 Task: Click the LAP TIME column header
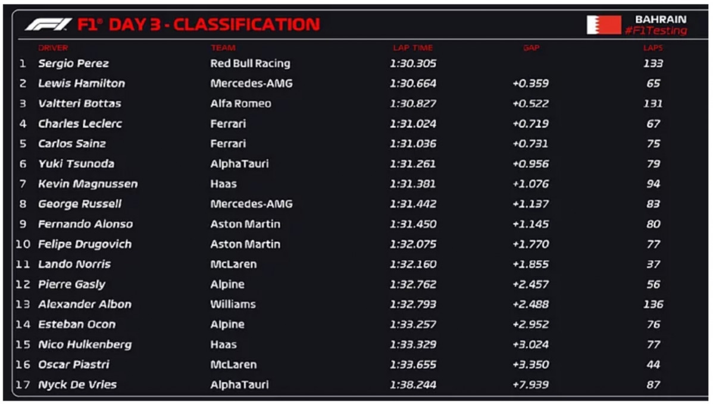pos(413,48)
